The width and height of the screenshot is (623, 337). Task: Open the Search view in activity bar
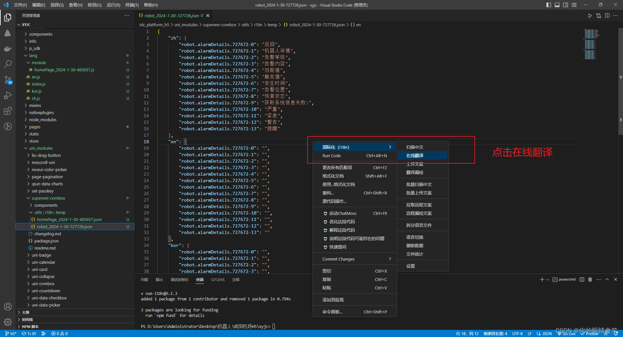click(x=8, y=64)
